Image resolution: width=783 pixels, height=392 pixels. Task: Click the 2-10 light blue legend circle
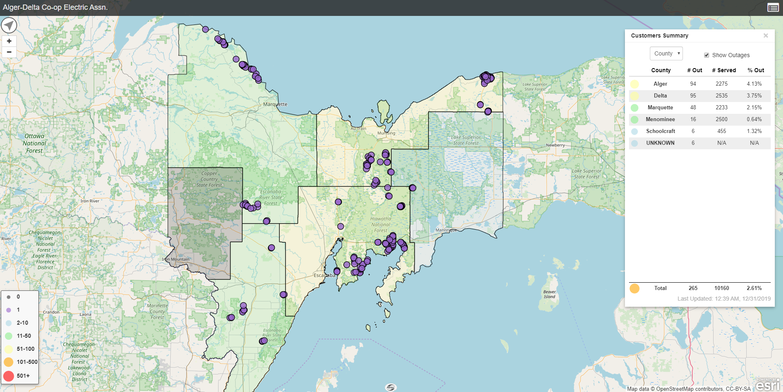[9, 323]
